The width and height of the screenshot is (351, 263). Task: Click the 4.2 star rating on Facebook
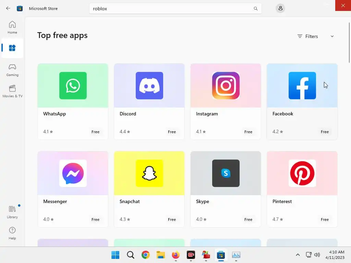click(x=278, y=131)
